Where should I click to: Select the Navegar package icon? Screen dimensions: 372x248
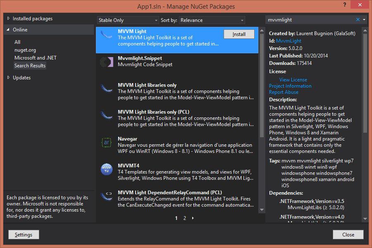pyautogui.click(x=107, y=143)
